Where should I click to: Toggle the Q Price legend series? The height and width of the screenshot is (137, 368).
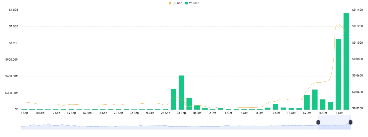point(175,3)
